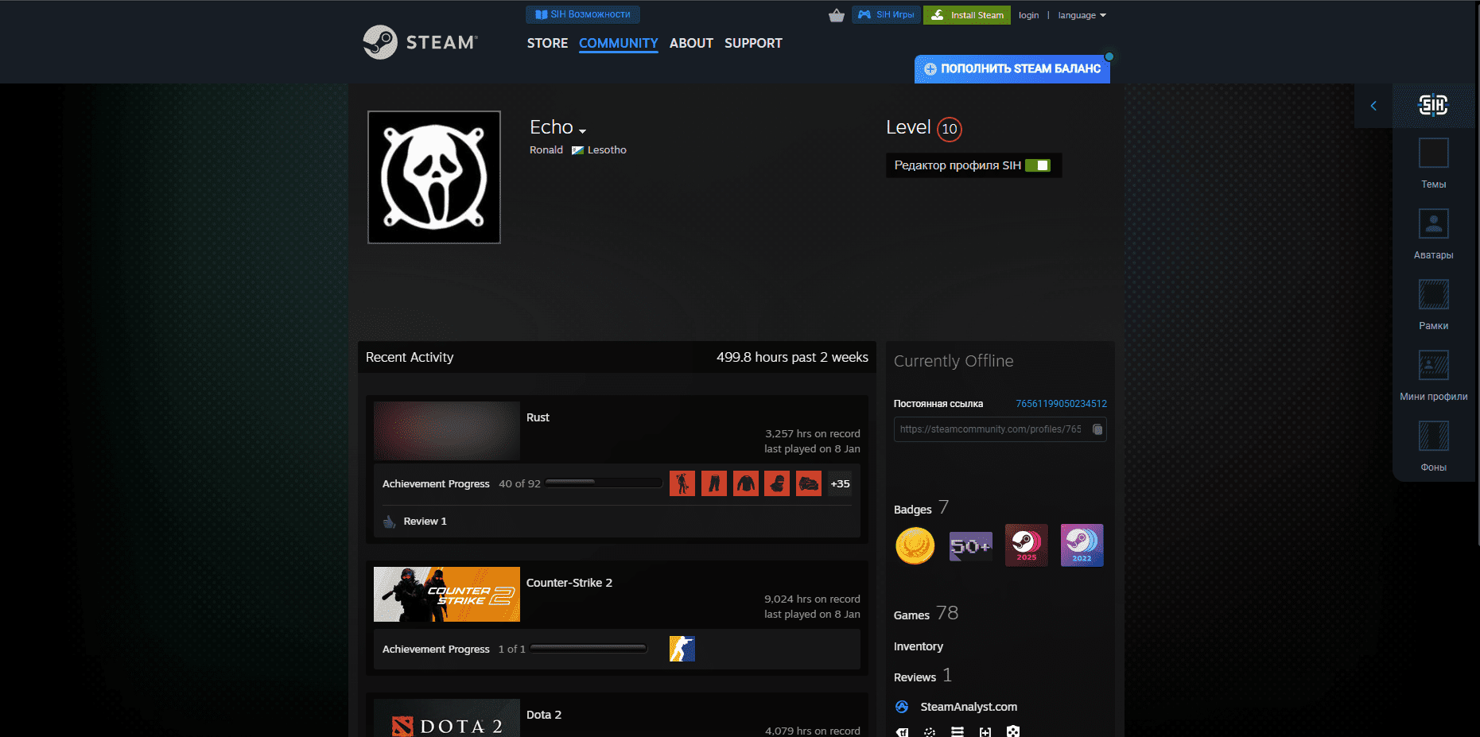Collapse the SIH panel with the chevron arrow
Viewport: 1480px width, 737px height.
click(x=1373, y=105)
